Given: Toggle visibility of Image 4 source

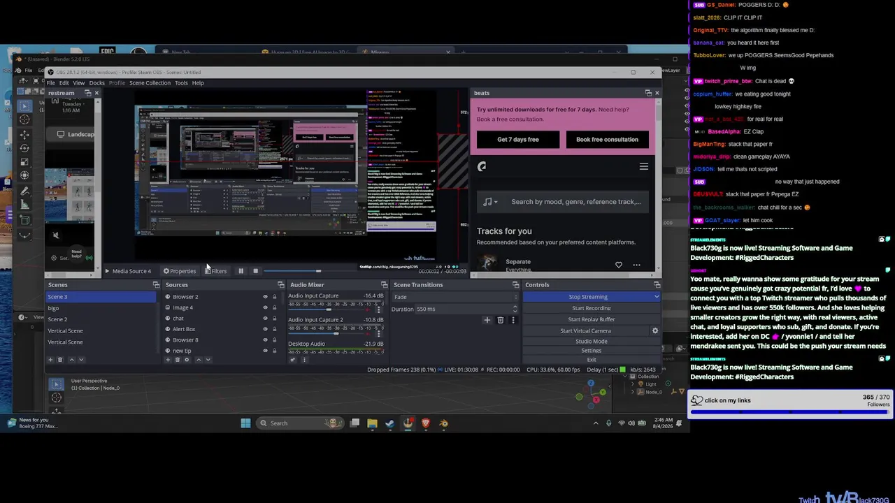Looking at the screenshot, I should [x=265, y=307].
